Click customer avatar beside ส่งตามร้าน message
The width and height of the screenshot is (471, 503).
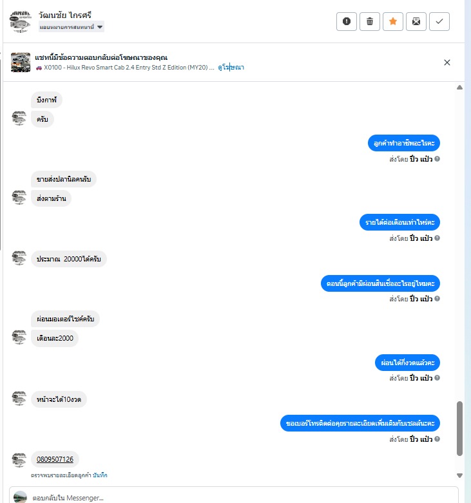[x=19, y=198]
